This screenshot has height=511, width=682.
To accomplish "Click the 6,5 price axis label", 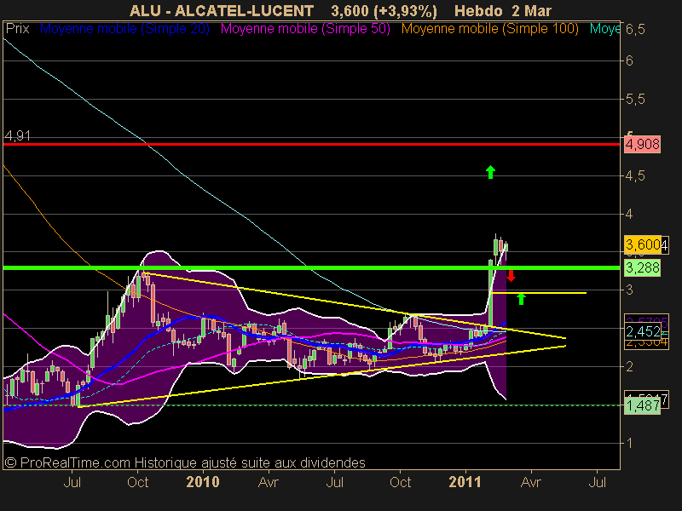I will [635, 30].
